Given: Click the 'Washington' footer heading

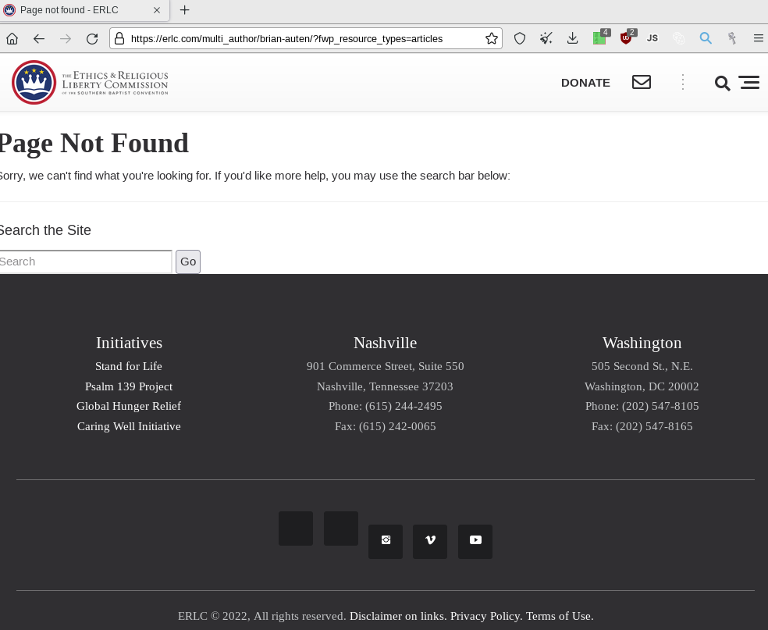Looking at the screenshot, I should click(x=642, y=343).
